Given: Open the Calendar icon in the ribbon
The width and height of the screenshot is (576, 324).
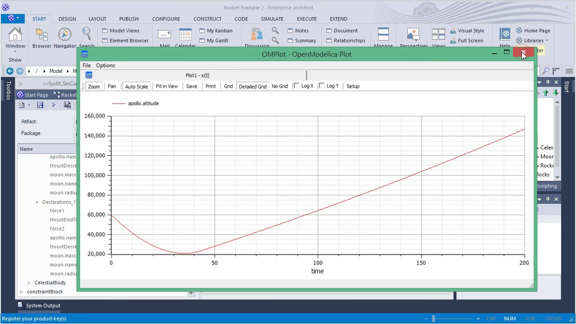Looking at the screenshot, I should (185, 38).
